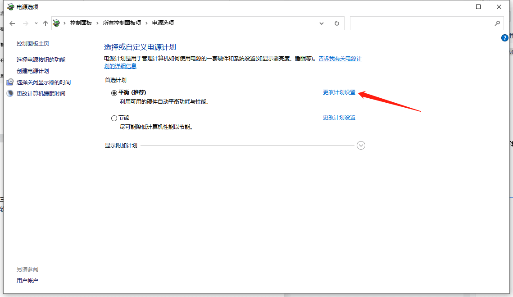The height and width of the screenshot is (297, 513).
Task: Select the 节能 power plan
Action: (x=114, y=118)
